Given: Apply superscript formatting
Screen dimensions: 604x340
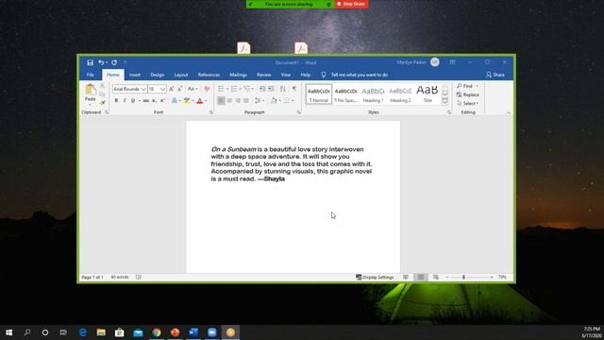Looking at the screenshot, I should [x=162, y=101].
